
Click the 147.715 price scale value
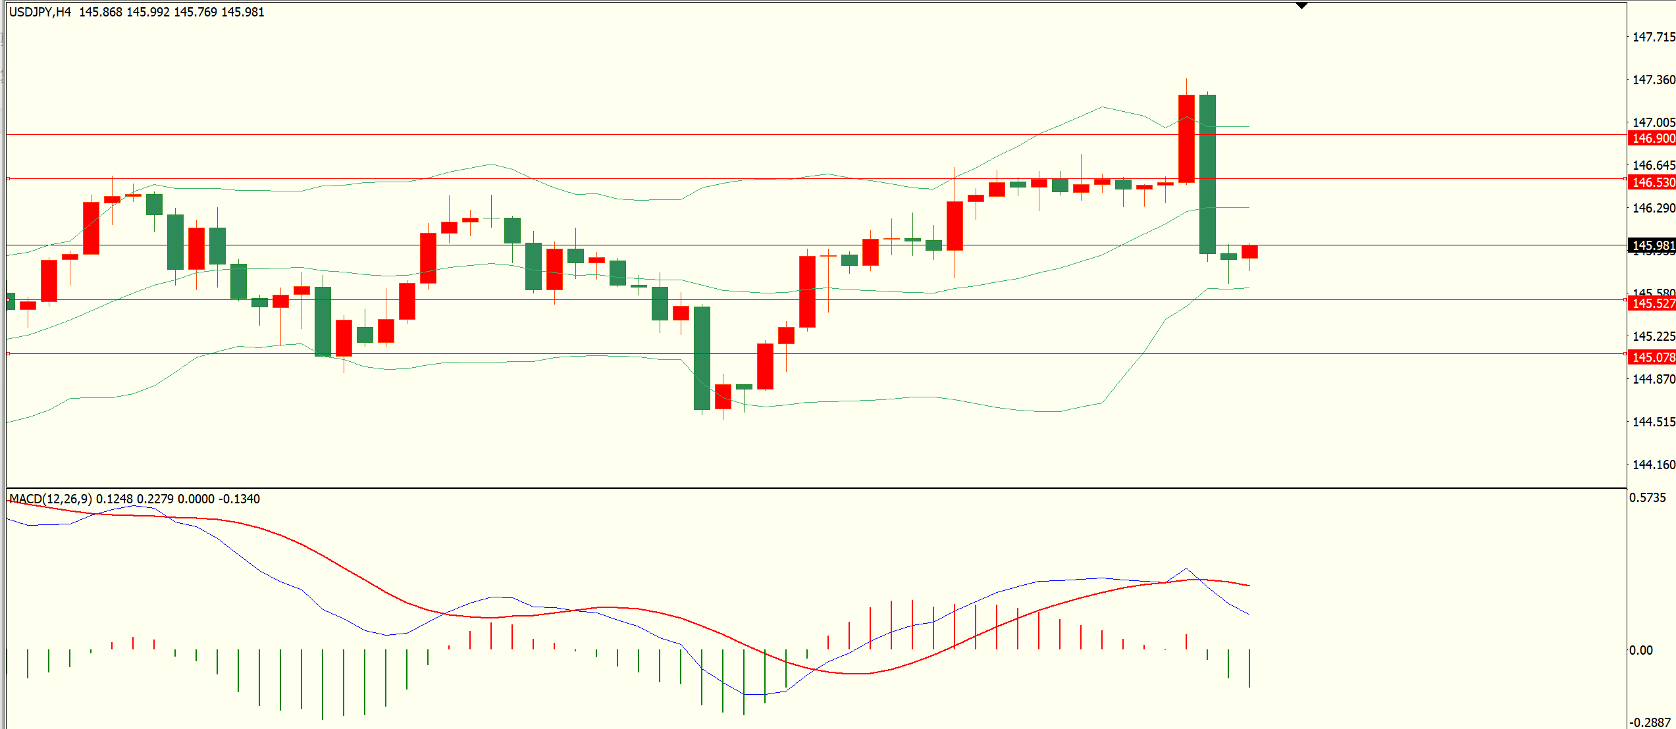point(1654,37)
